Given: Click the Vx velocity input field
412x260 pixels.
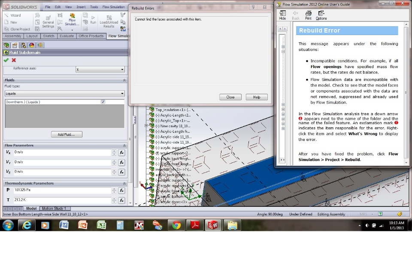Looking at the screenshot, I should click(x=63, y=152).
